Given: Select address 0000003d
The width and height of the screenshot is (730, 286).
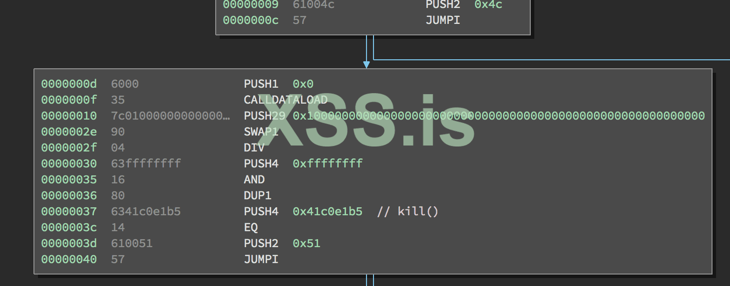Looking at the screenshot, I should point(69,244).
